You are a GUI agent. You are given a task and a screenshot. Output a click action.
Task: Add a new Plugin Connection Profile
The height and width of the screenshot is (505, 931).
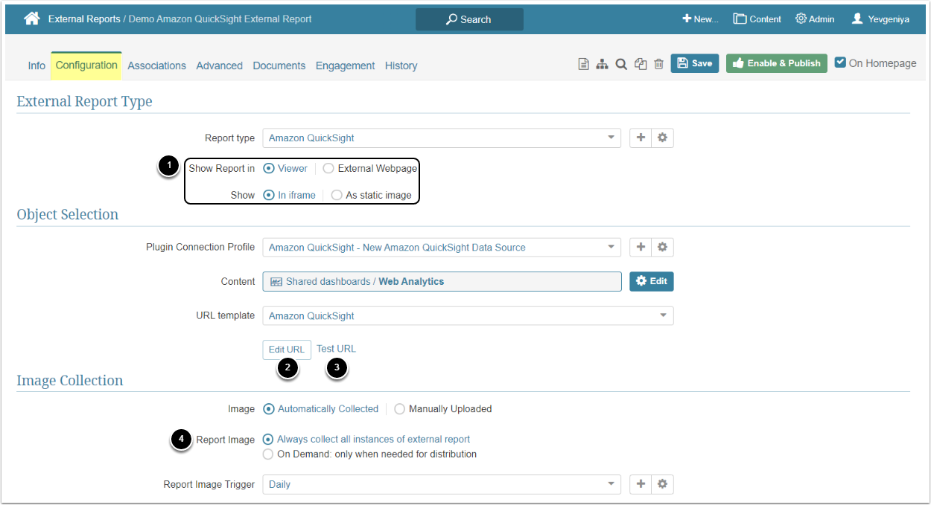641,247
